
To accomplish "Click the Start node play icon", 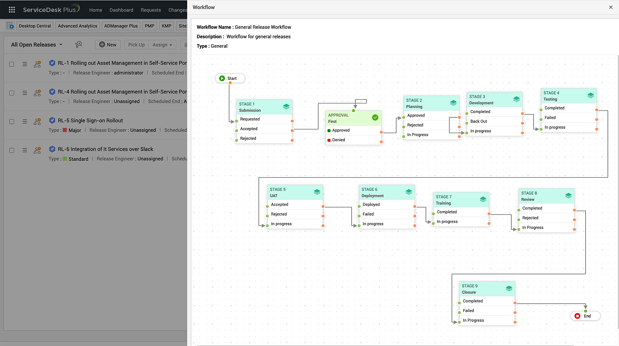I will (222, 78).
